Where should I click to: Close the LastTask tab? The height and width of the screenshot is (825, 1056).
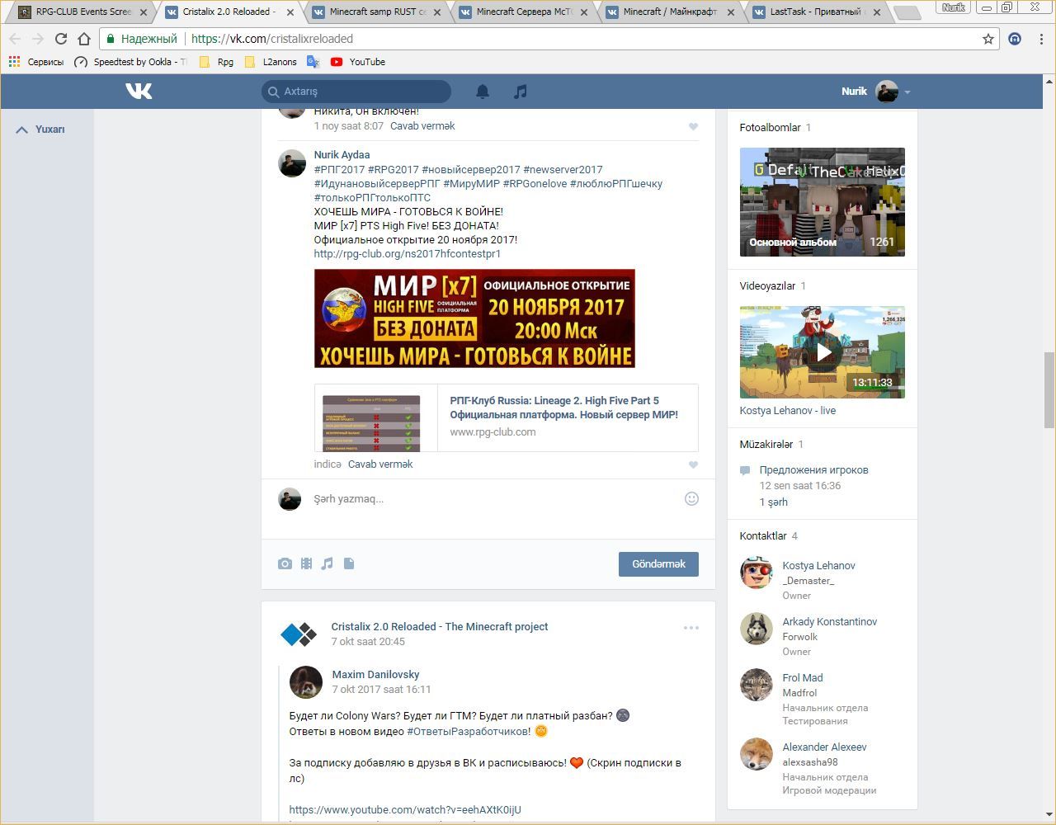click(876, 12)
